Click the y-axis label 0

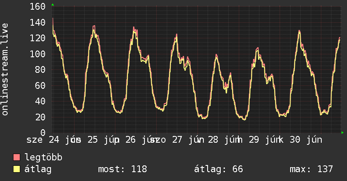[x=43, y=133]
